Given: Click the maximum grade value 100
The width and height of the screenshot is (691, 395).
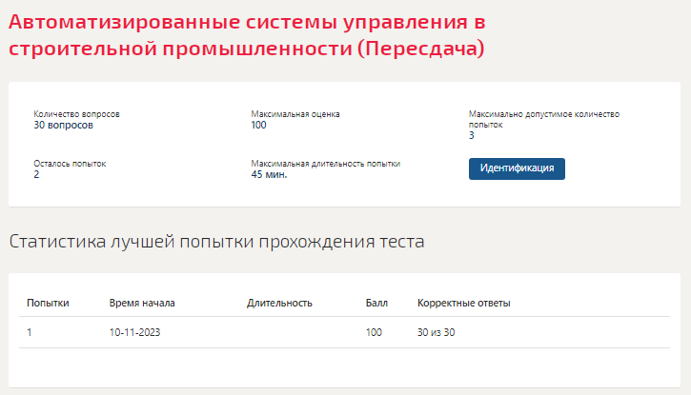Looking at the screenshot, I should tap(258, 126).
